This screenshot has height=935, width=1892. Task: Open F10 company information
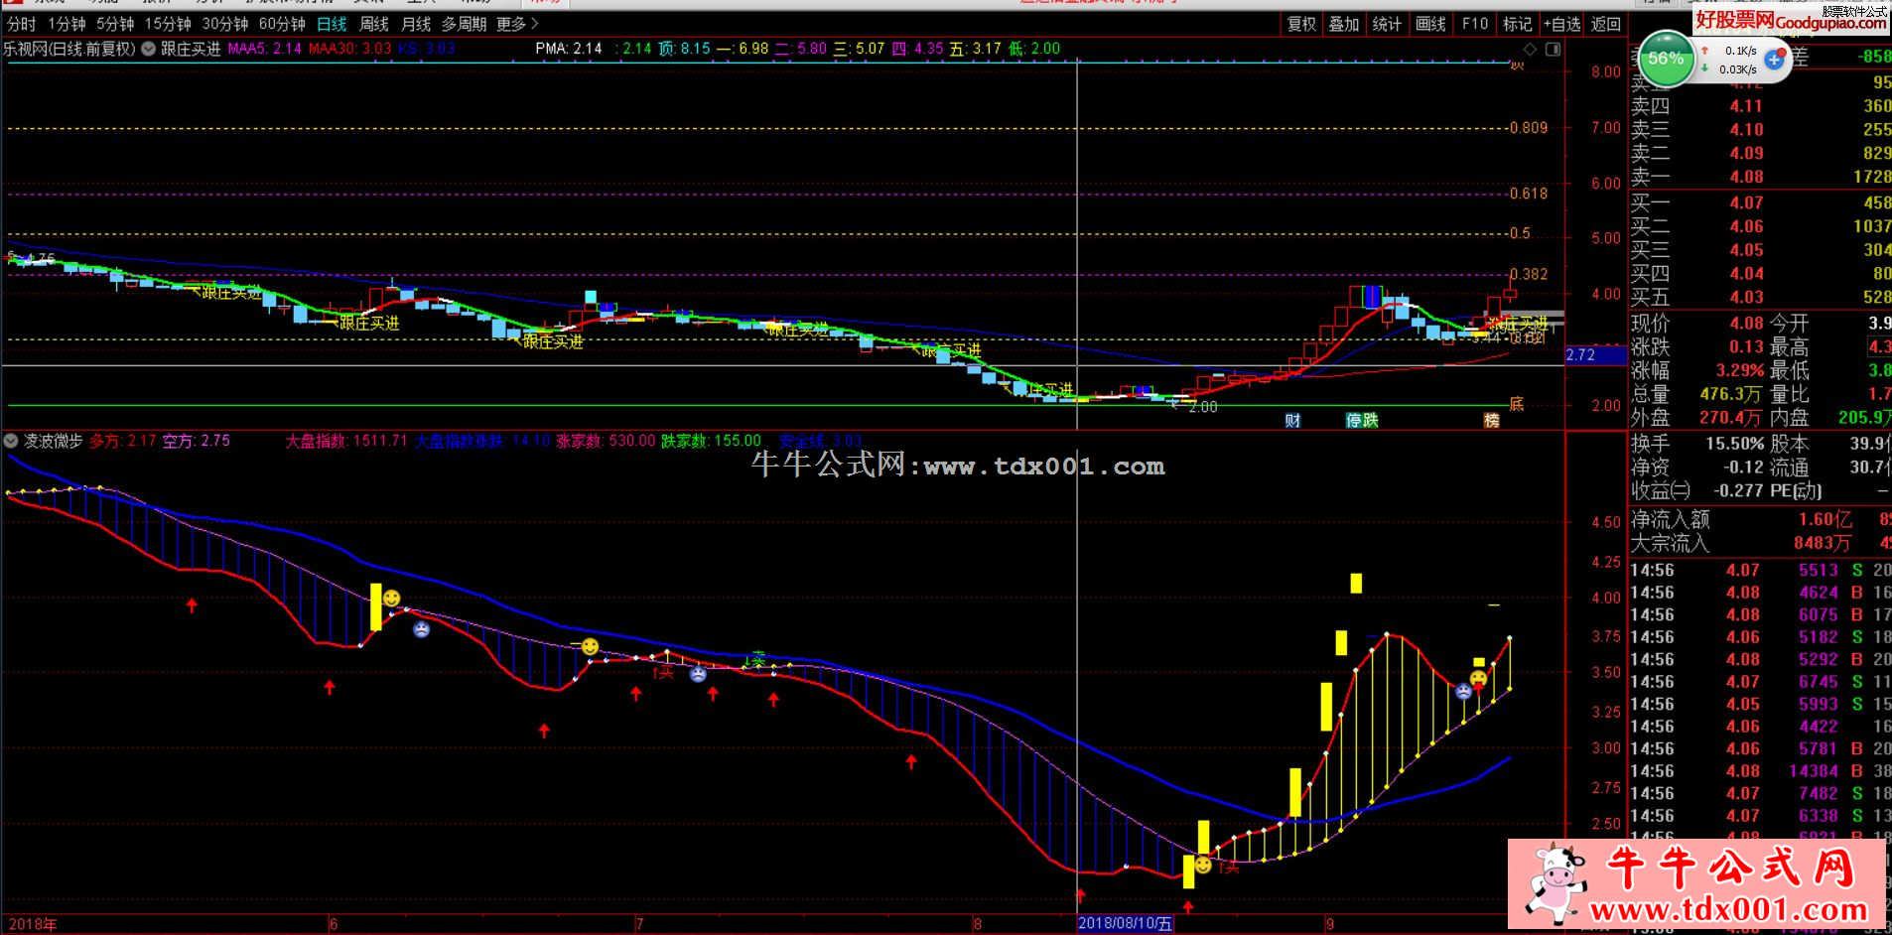(x=1475, y=24)
